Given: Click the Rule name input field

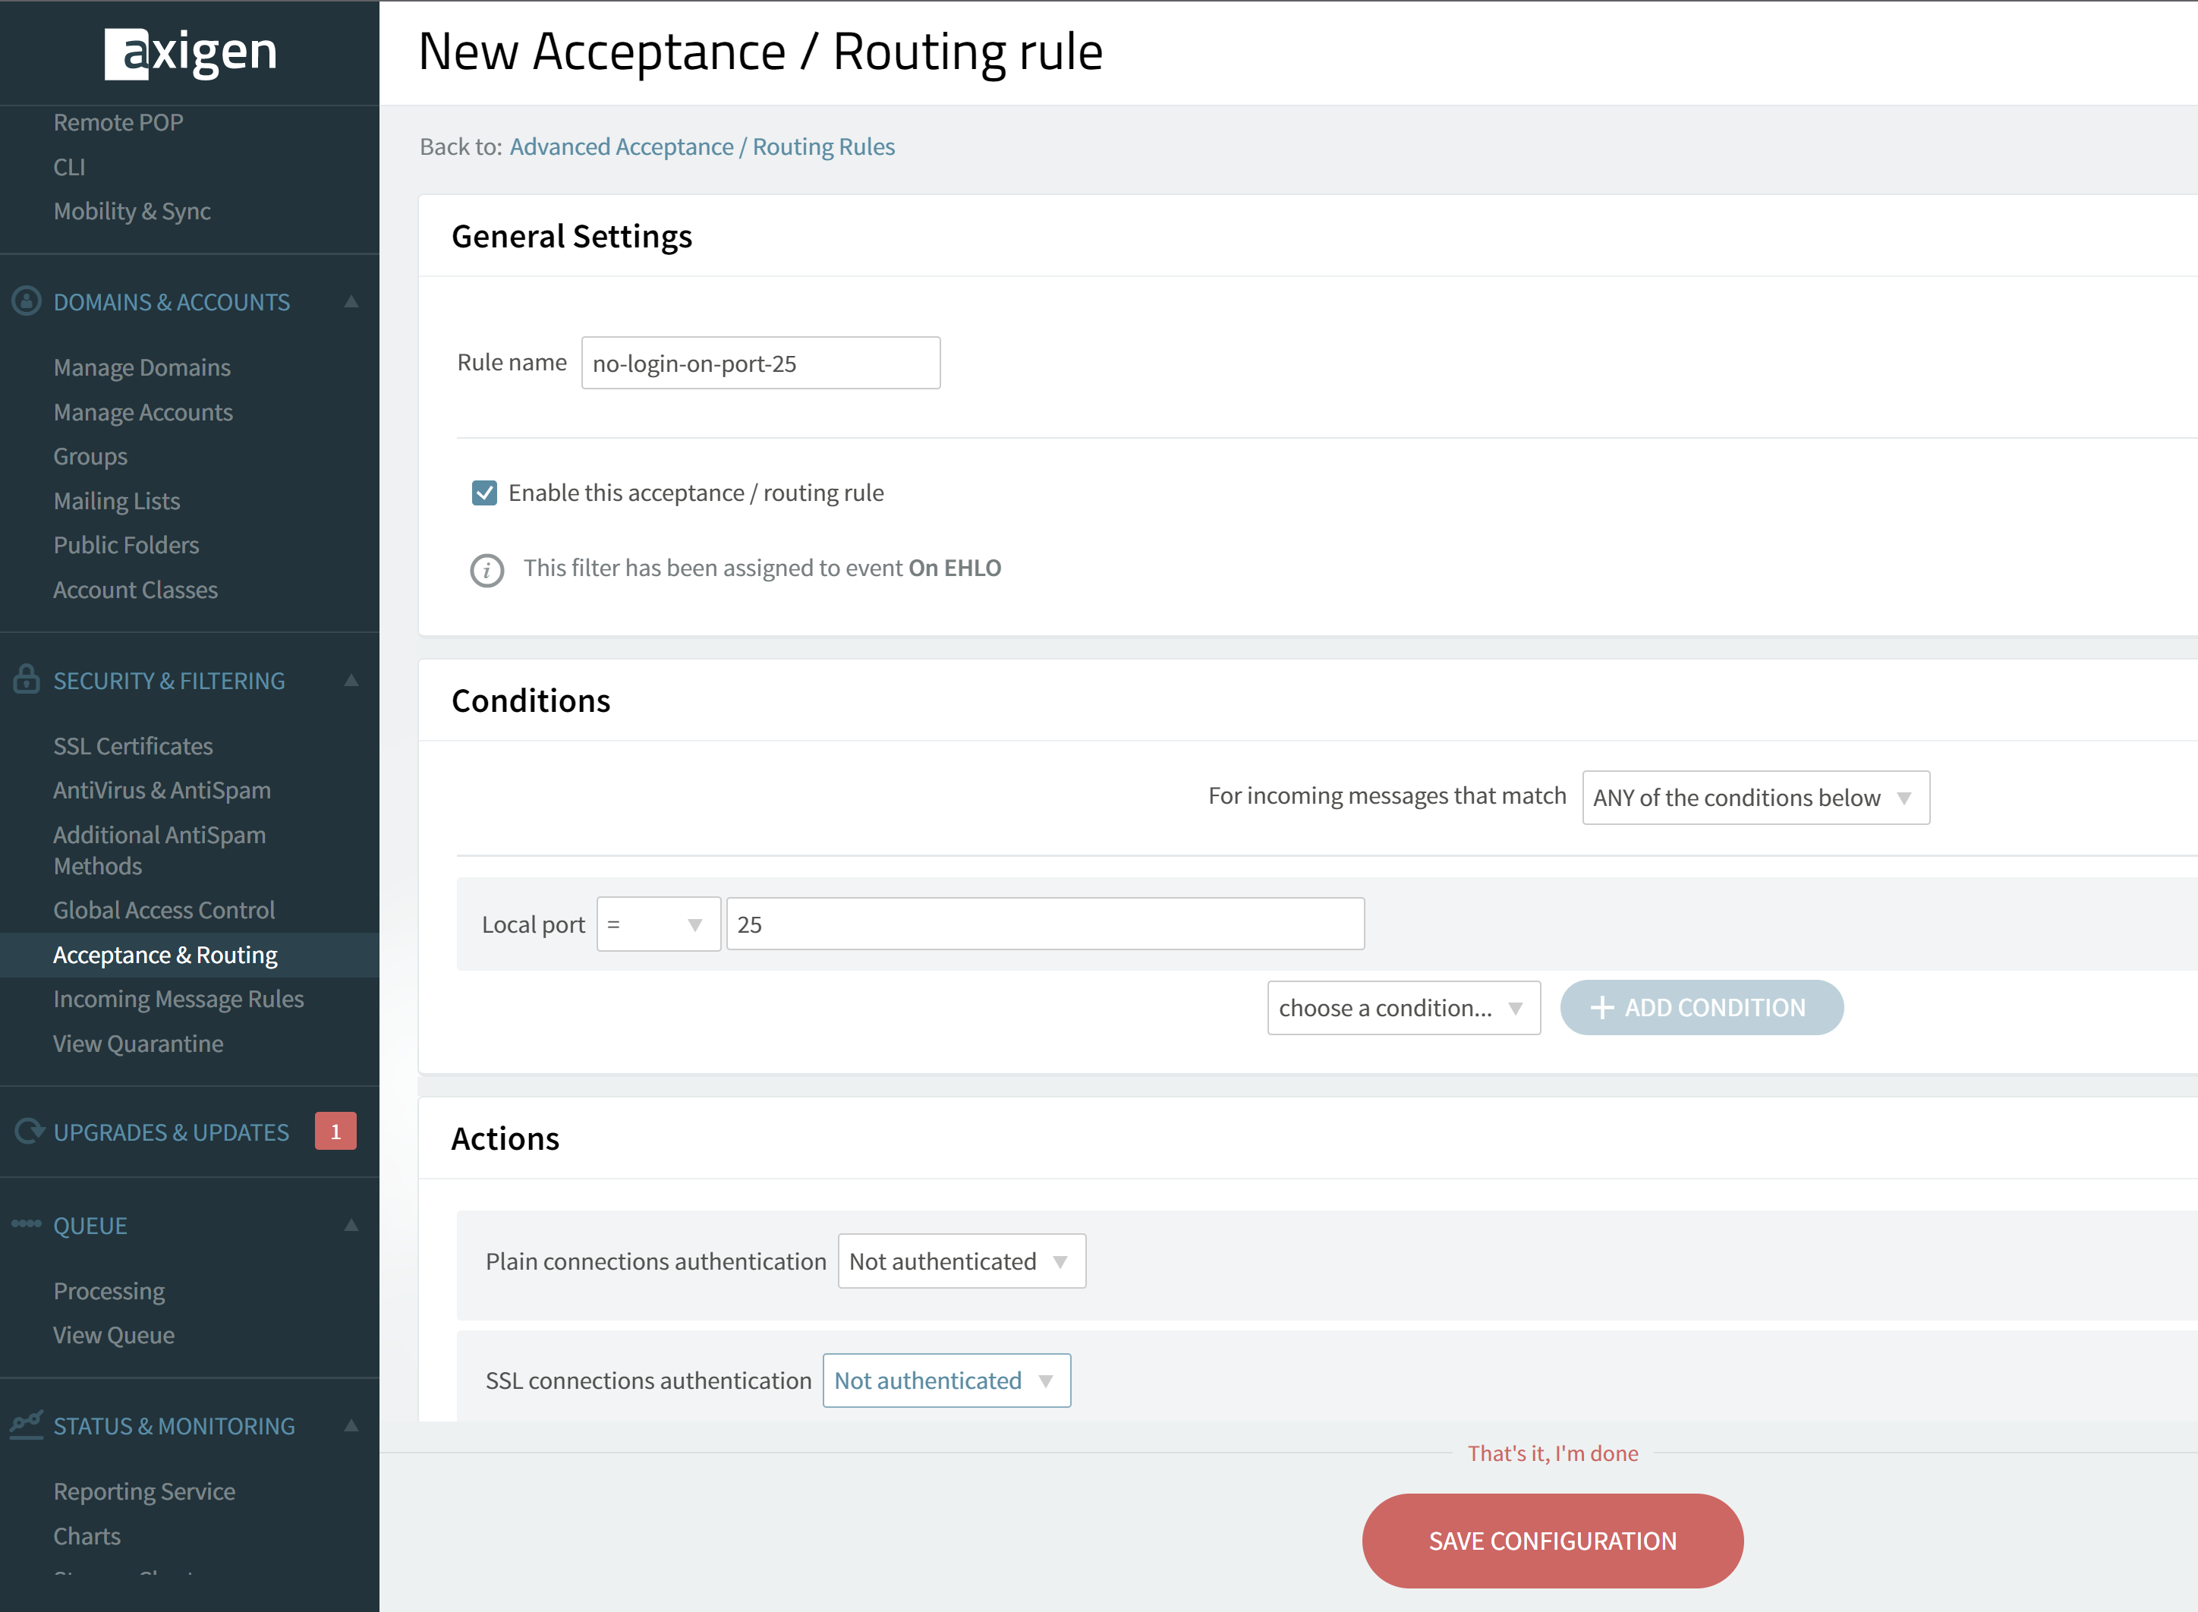Looking at the screenshot, I should click(x=761, y=363).
